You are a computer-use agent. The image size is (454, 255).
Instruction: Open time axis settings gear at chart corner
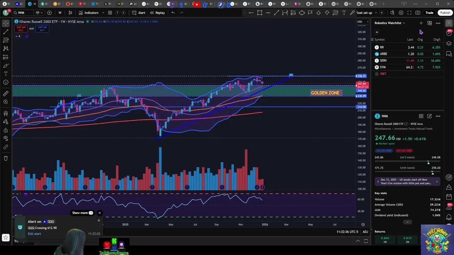point(363,225)
